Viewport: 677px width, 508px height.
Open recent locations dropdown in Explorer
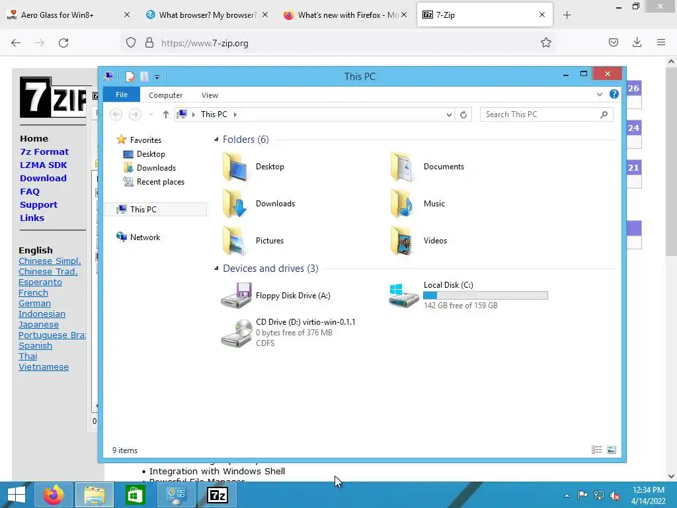tap(151, 114)
